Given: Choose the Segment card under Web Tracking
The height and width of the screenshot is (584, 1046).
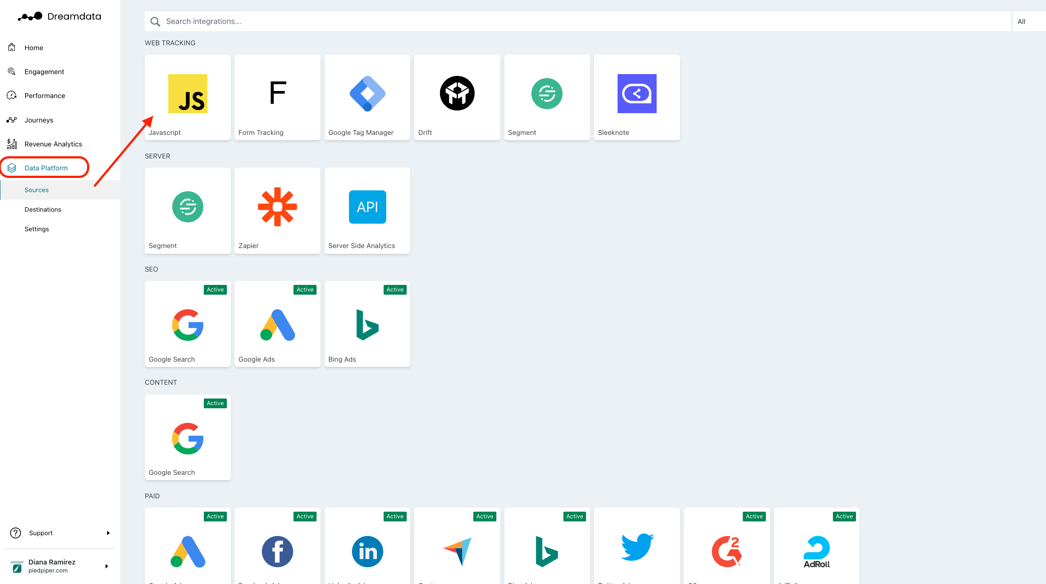Looking at the screenshot, I should tap(547, 98).
